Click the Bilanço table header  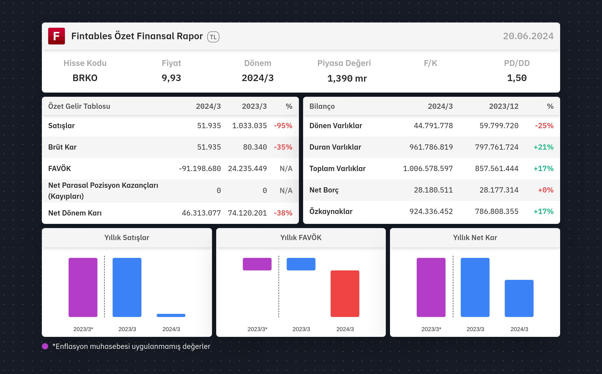[322, 106]
